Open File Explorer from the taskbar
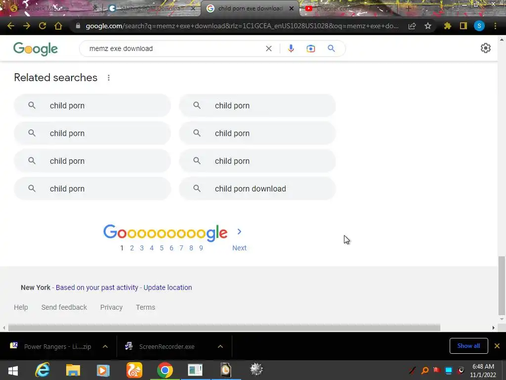The width and height of the screenshot is (506, 380). 73,370
